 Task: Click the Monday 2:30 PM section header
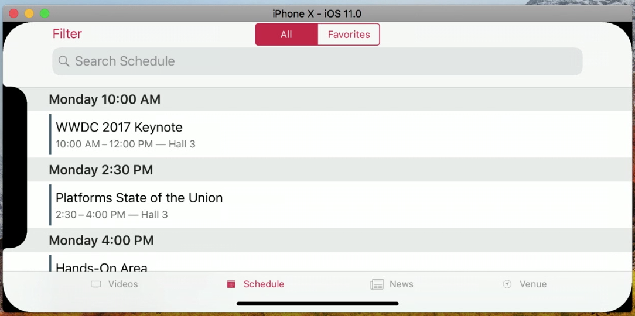coord(329,170)
